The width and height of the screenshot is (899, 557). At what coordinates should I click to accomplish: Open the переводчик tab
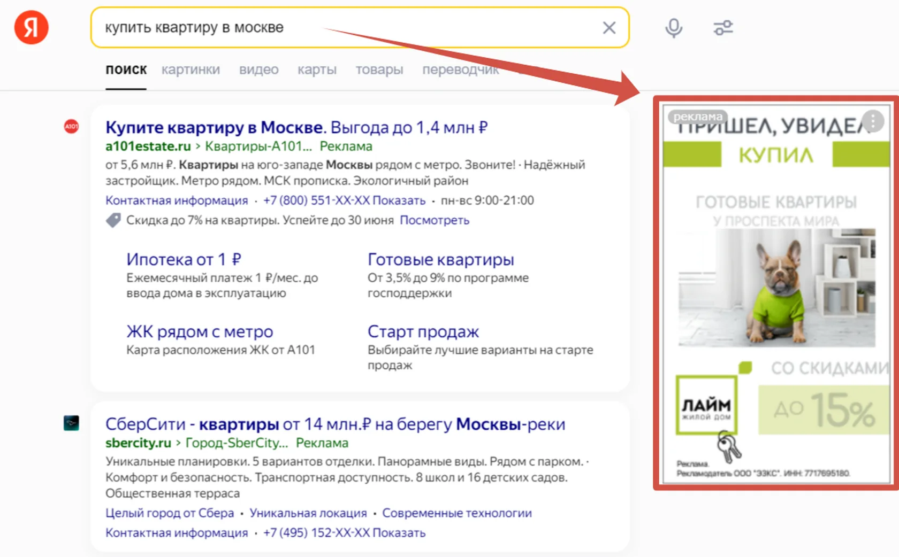click(460, 70)
